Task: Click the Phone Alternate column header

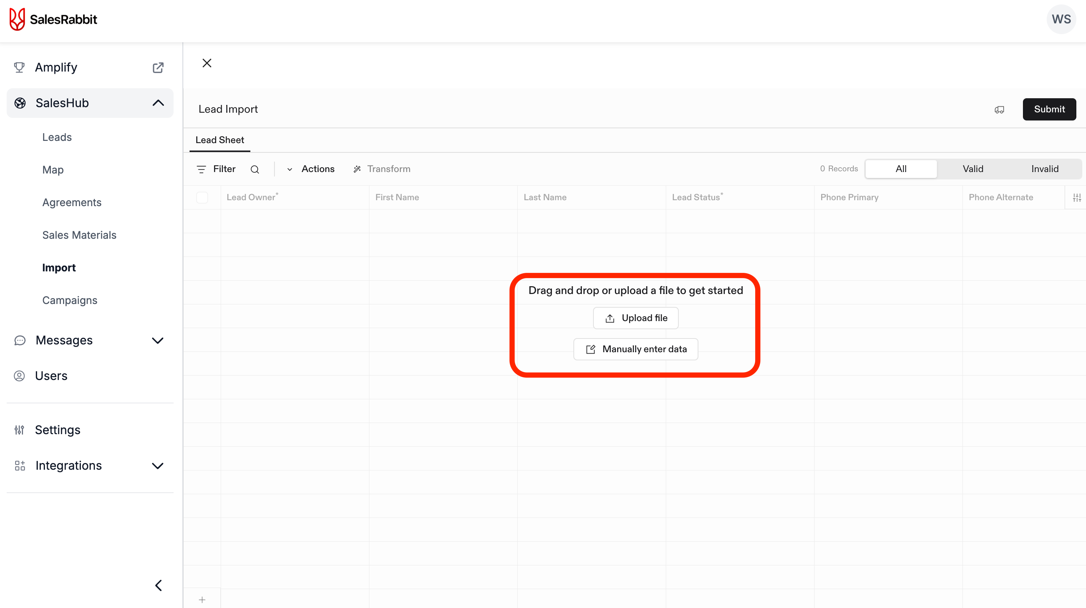Action: [1014, 197]
